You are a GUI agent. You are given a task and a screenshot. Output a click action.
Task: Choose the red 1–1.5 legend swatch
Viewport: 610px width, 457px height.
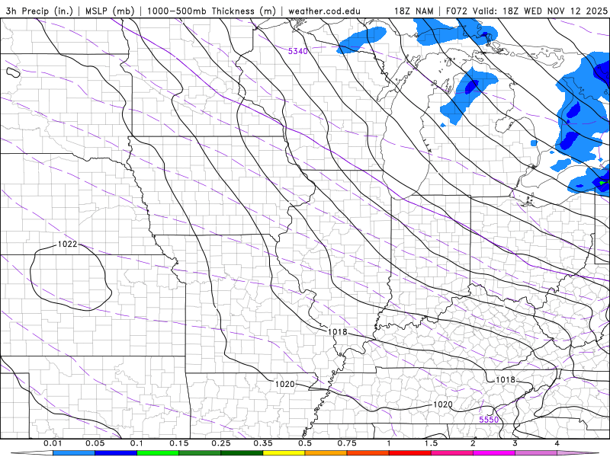pos(410,453)
